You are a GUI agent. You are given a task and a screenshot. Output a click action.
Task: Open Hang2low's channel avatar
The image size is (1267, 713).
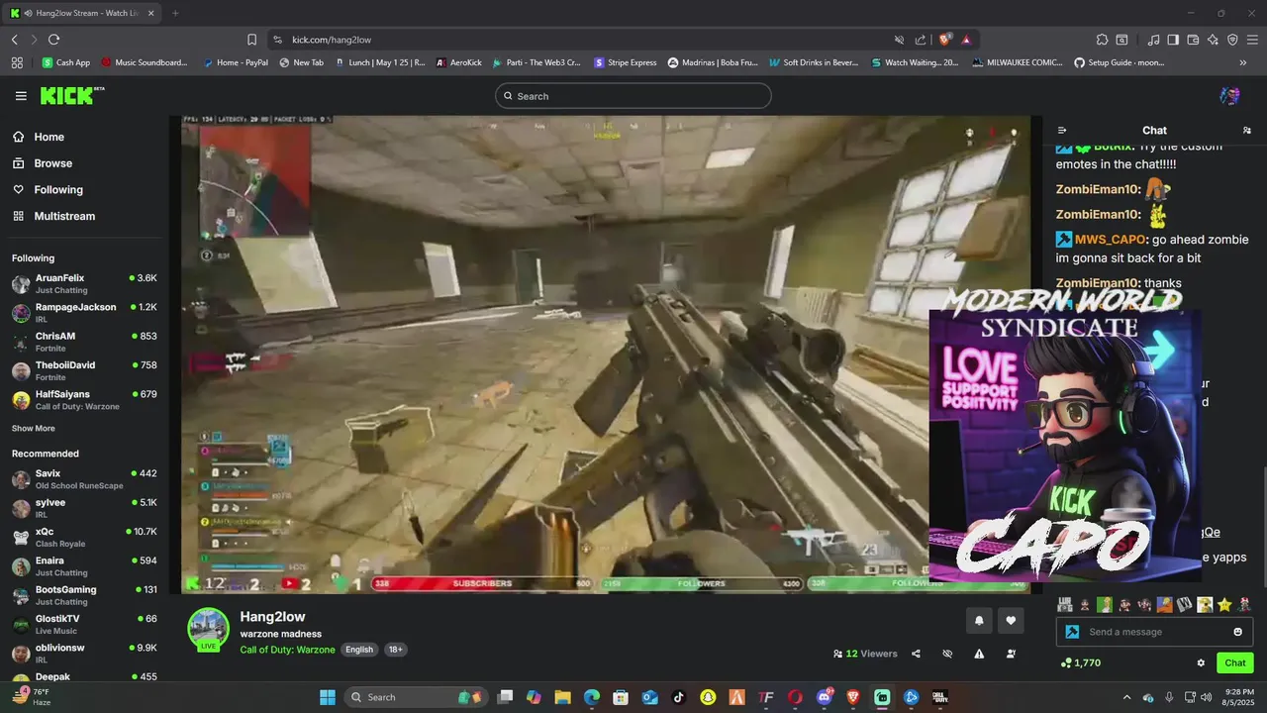point(209,630)
